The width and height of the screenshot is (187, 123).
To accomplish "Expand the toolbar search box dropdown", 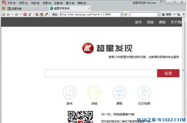I will [158, 14].
